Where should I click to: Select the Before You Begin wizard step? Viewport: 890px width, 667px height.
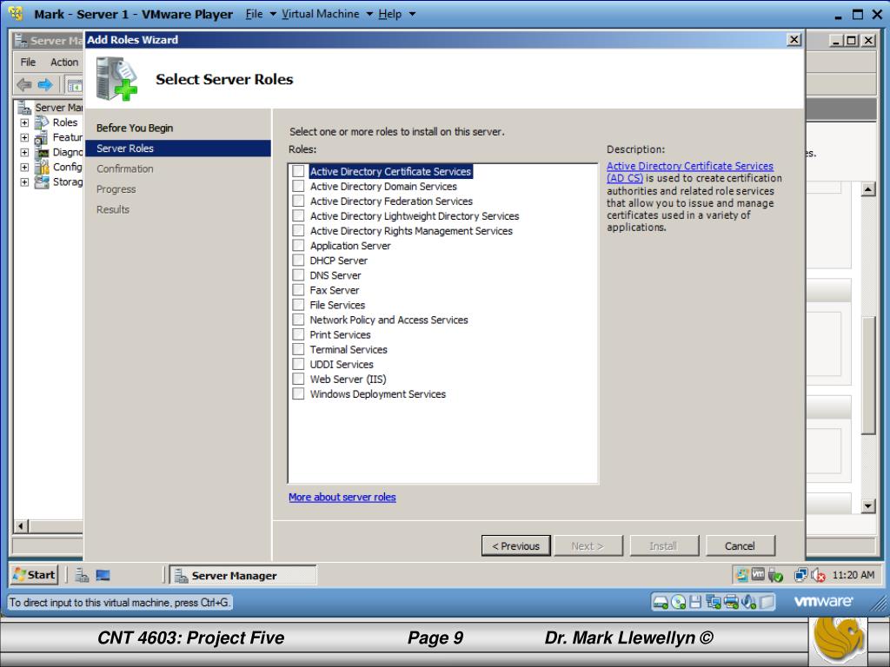135,129
